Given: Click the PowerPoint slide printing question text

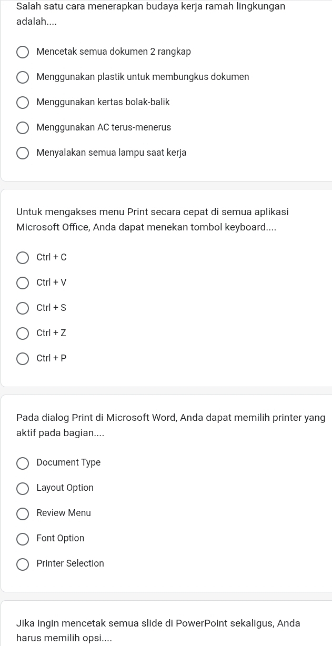Looking at the screenshot, I should (x=158, y=631).
